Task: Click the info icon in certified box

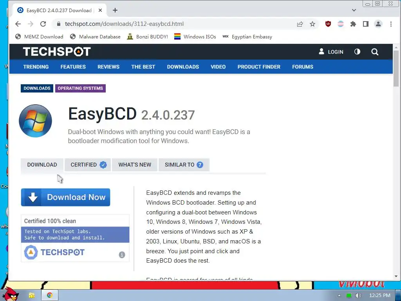Action: [x=122, y=255]
